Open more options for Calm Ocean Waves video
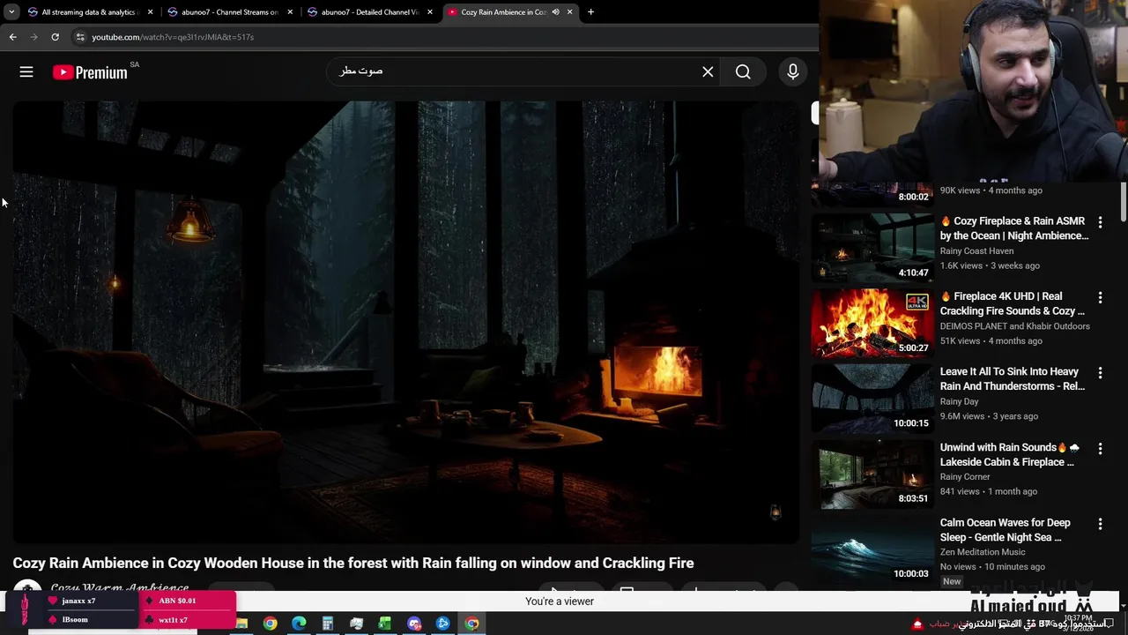Screen dimensions: 1128x635 pos(1100,524)
